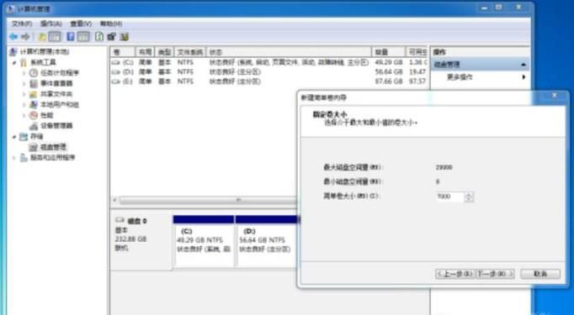Sort by the 状态 column header
The width and height of the screenshot is (574, 315).
pyautogui.click(x=289, y=52)
